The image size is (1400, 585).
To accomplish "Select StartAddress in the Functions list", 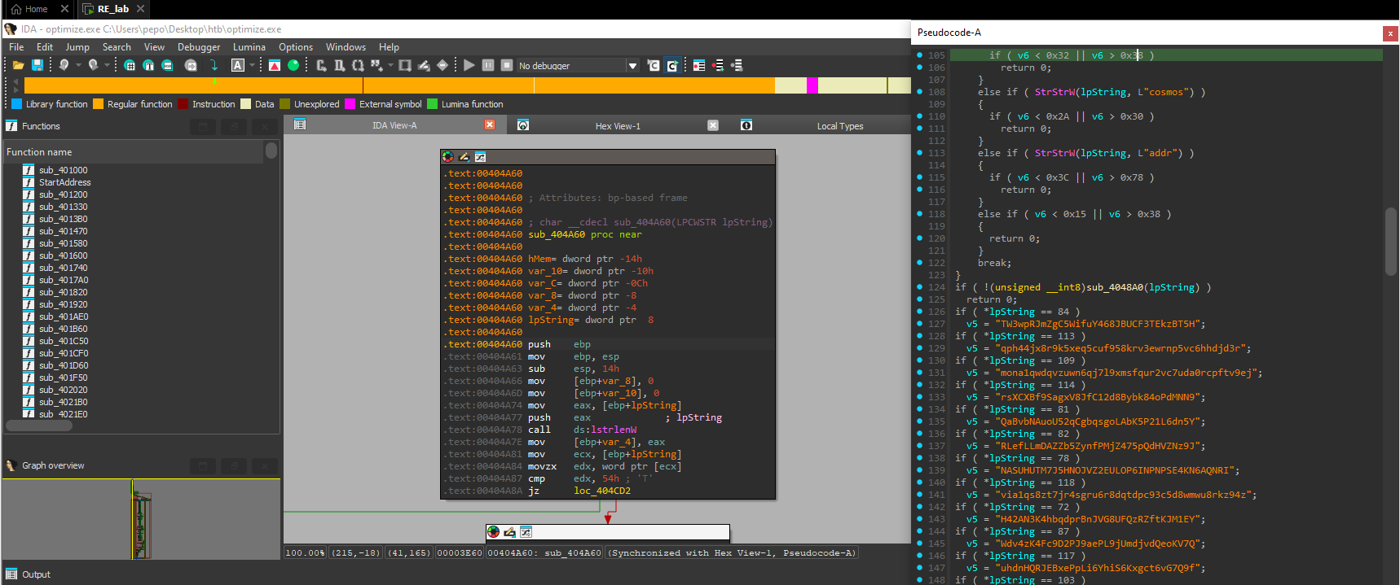I will [x=64, y=182].
